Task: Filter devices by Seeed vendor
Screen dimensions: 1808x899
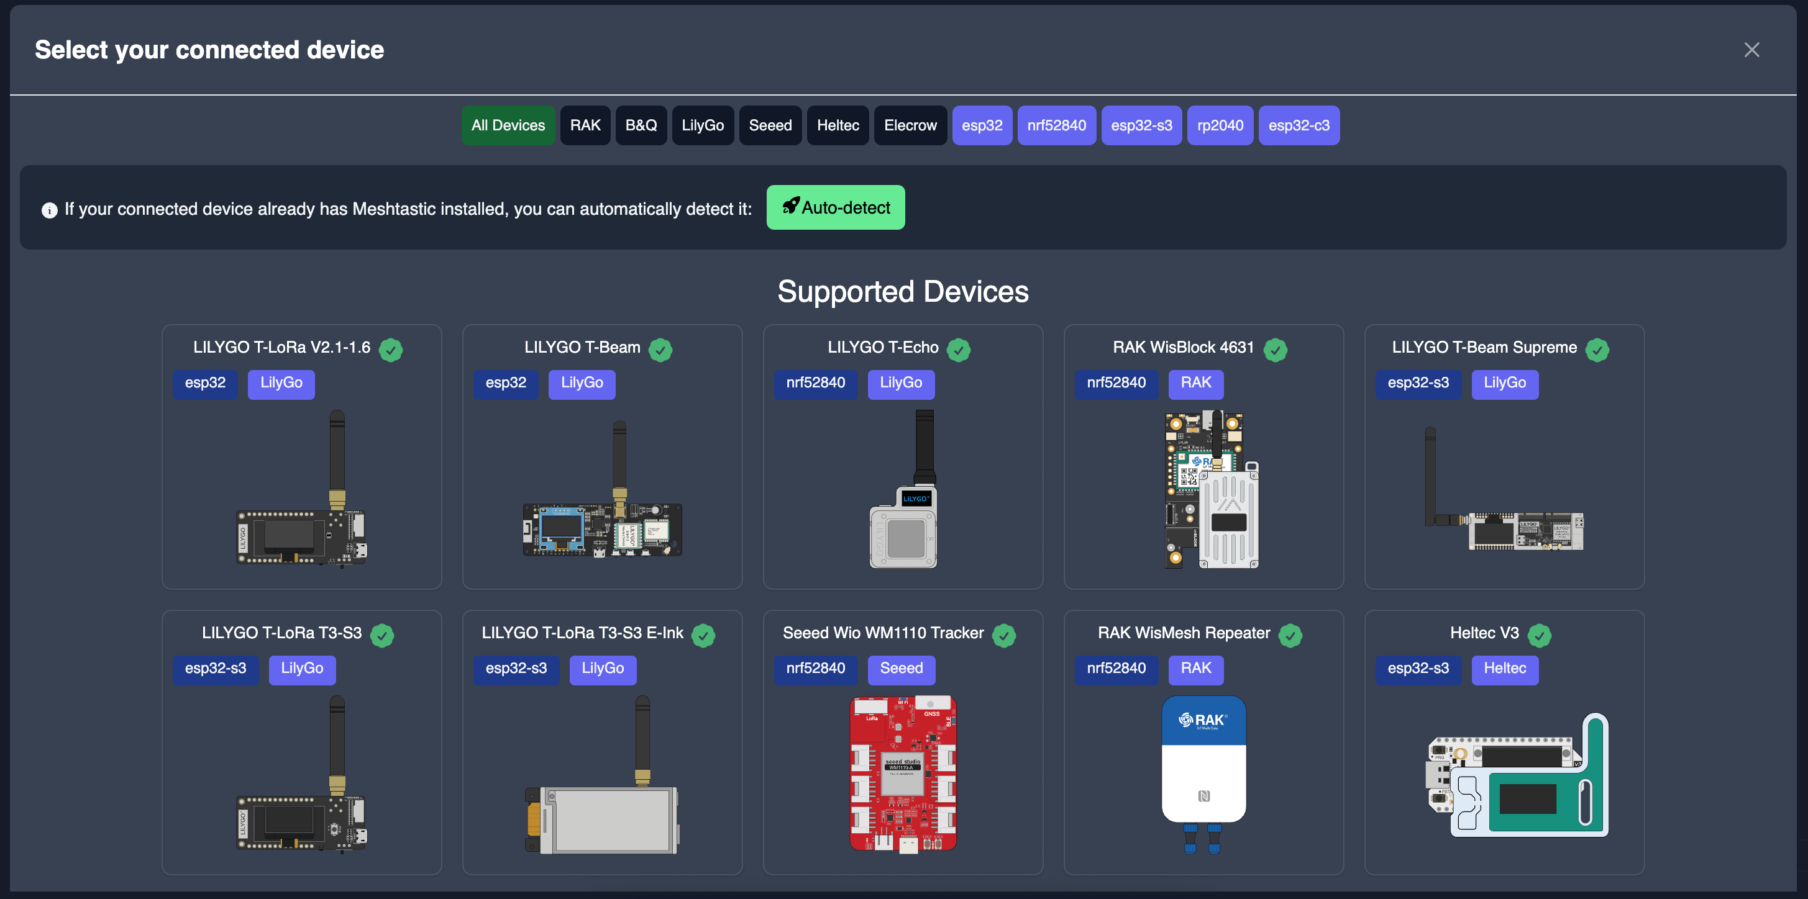Action: (770, 125)
